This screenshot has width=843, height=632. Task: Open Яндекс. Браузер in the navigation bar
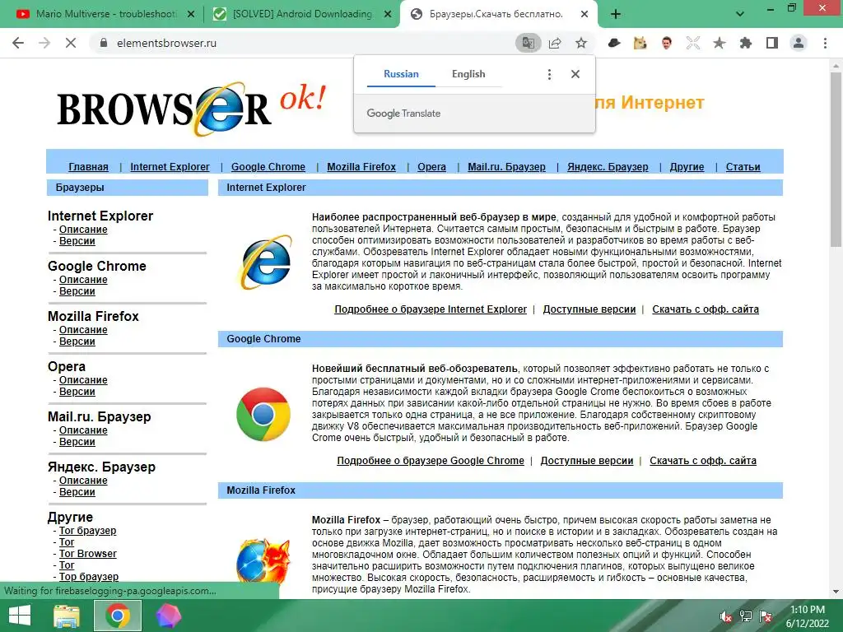608,167
